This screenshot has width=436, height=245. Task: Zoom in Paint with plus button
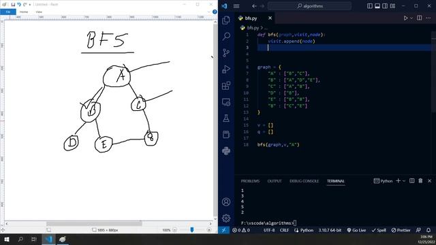[209, 230]
